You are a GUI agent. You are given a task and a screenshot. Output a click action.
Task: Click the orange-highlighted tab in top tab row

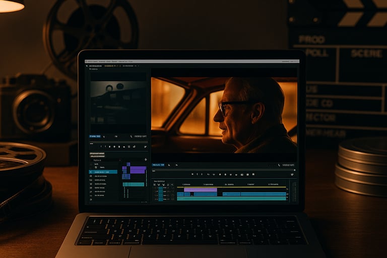click(109, 66)
